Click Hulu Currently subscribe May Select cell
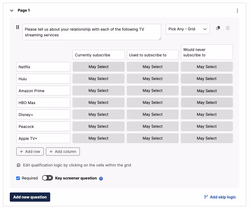The image size is (250, 209). coord(99,79)
